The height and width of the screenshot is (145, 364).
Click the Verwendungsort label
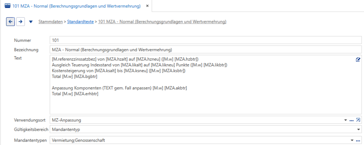click(30, 120)
